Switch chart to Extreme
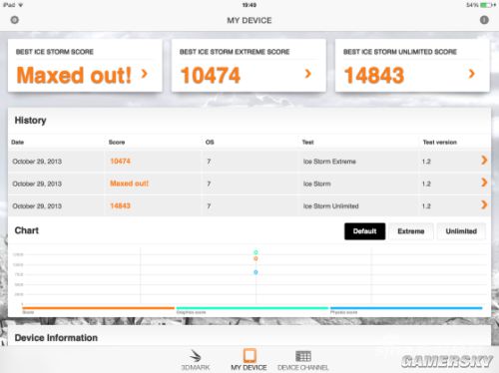The image size is (499, 373). 411,231
